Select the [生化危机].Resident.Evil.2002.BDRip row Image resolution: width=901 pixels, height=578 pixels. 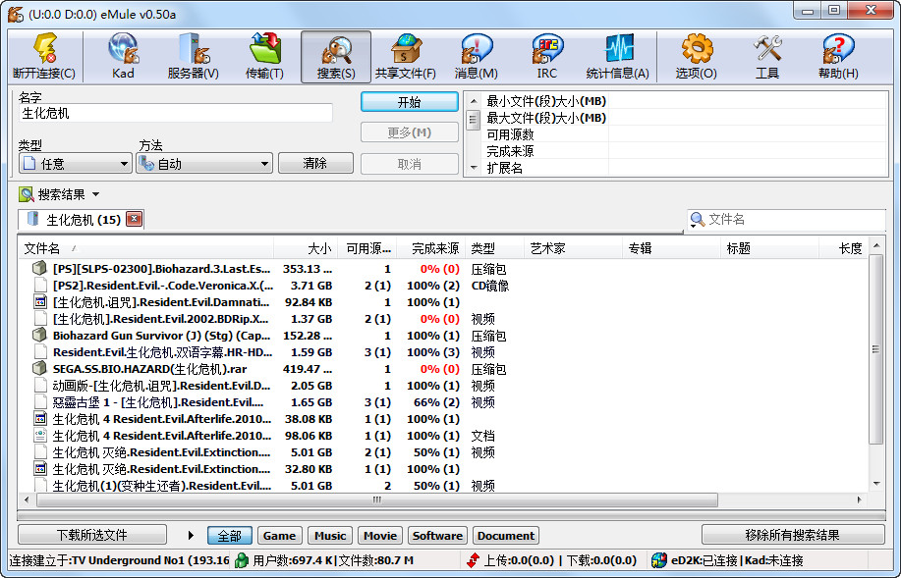click(442, 319)
